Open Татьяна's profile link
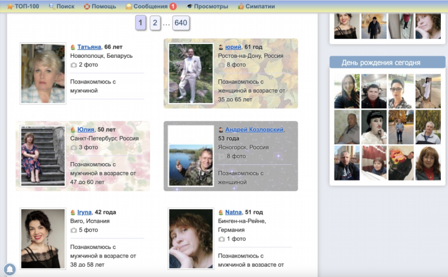The image size is (448, 277). [x=89, y=47]
